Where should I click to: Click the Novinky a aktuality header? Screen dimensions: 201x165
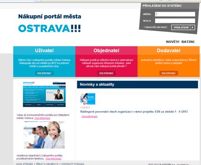137,85
